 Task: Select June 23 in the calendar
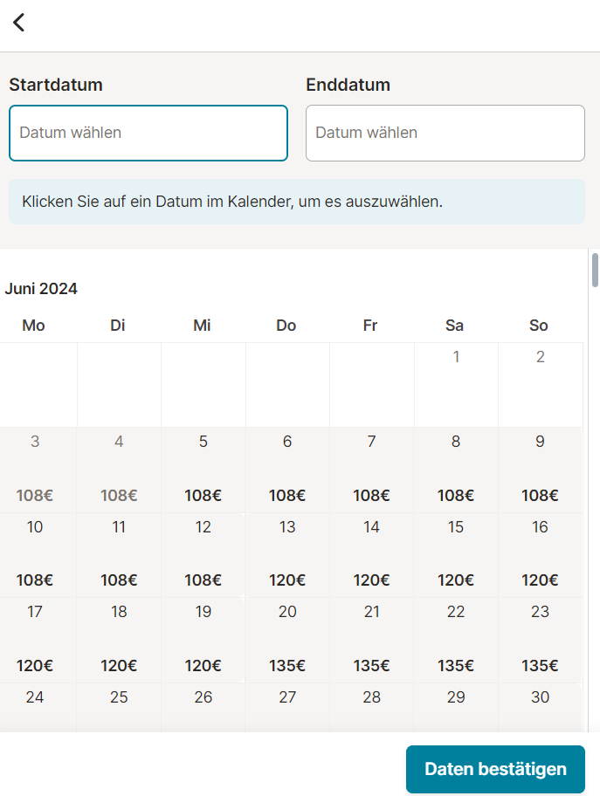540,640
